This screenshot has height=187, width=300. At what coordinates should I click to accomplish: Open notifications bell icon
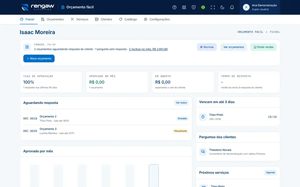click(x=232, y=7)
